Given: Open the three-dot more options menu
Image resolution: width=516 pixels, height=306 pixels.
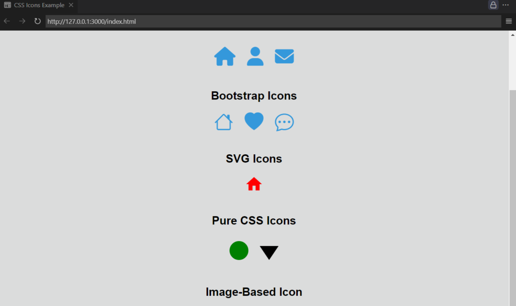Looking at the screenshot, I should (x=506, y=5).
